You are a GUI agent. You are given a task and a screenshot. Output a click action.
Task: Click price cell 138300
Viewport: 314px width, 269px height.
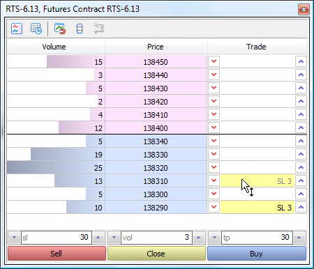156,194
